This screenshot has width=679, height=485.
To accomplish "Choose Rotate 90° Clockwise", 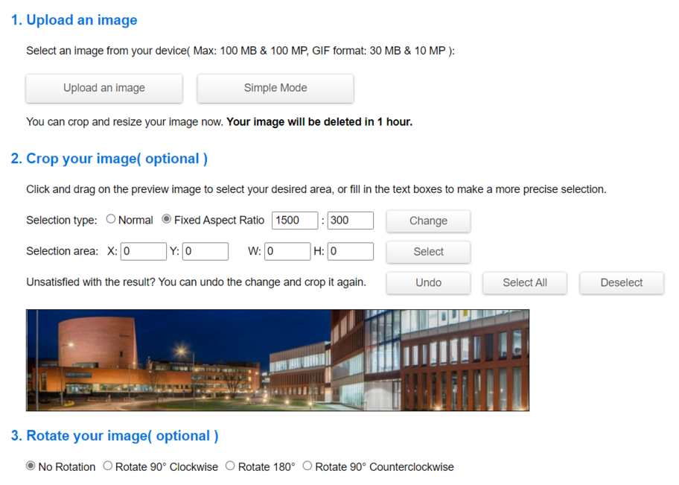I will (107, 465).
